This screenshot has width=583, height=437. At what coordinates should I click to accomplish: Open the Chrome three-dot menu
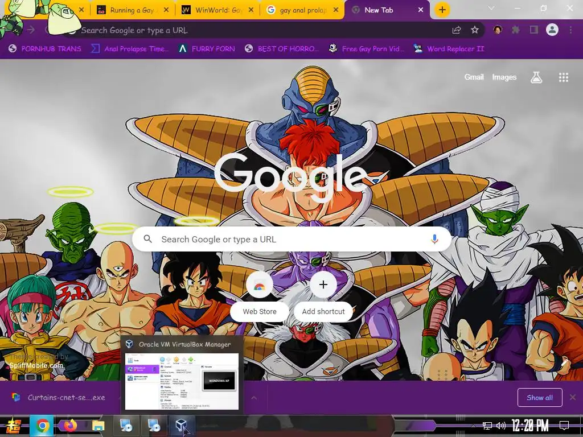pos(570,30)
